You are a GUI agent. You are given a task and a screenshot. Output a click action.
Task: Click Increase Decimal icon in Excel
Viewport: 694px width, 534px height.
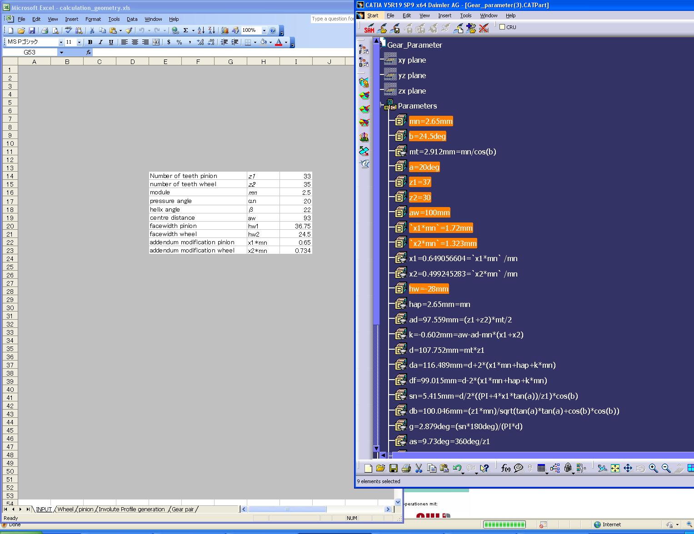click(200, 42)
